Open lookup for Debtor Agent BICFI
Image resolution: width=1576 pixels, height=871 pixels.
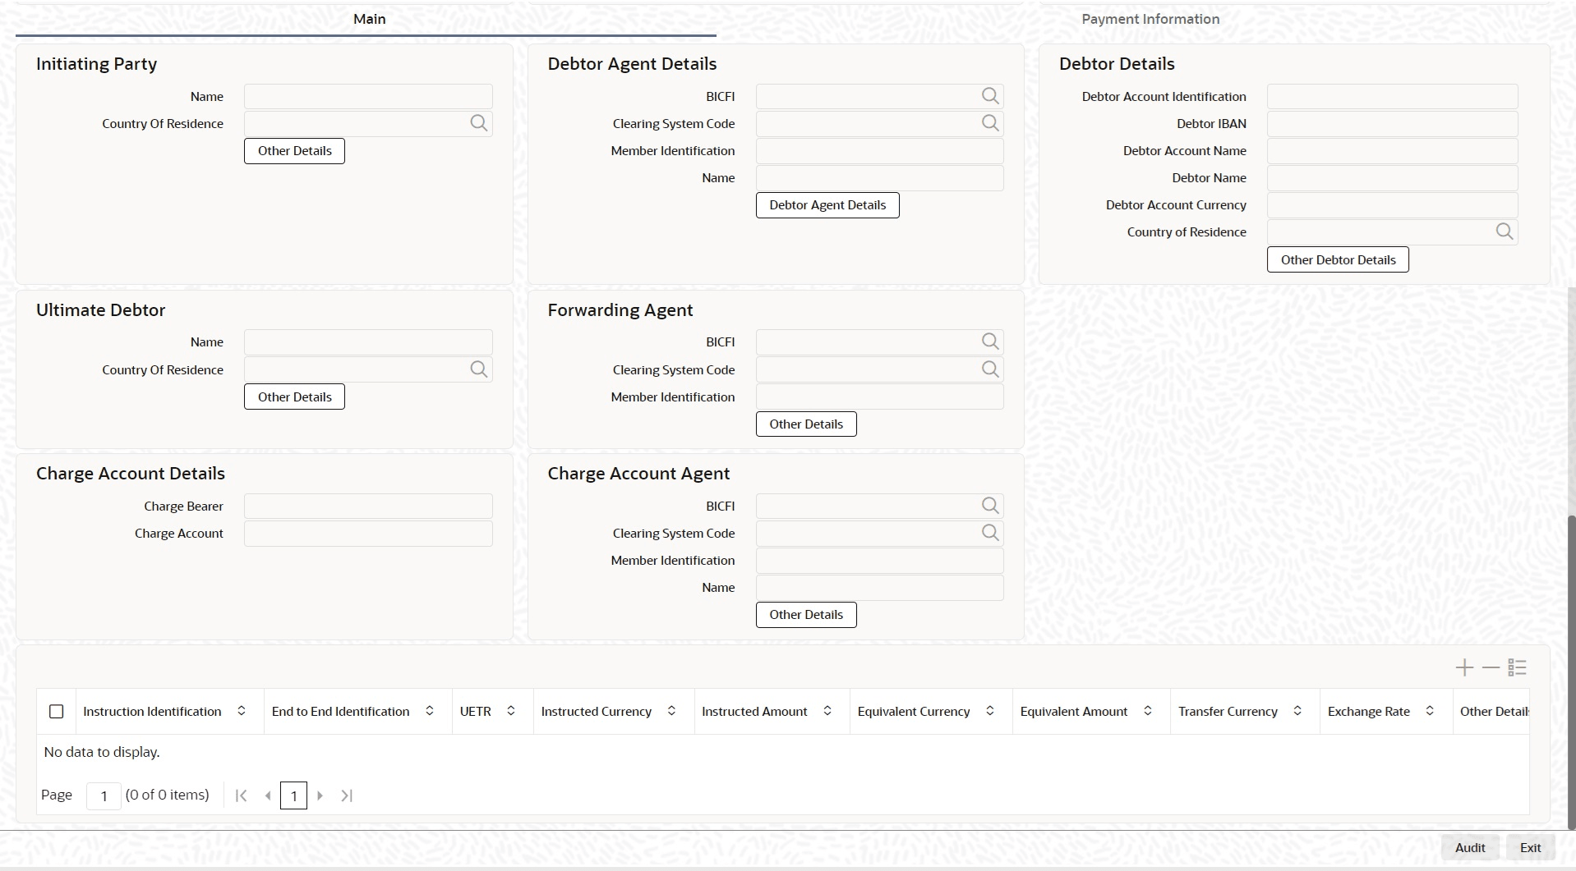(990, 96)
